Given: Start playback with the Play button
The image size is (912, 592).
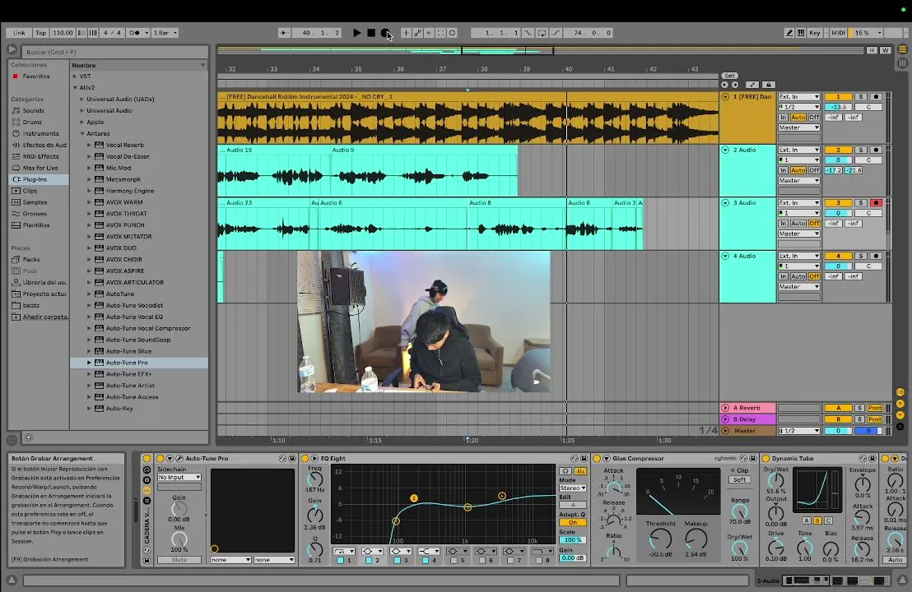Looking at the screenshot, I should [356, 33].
